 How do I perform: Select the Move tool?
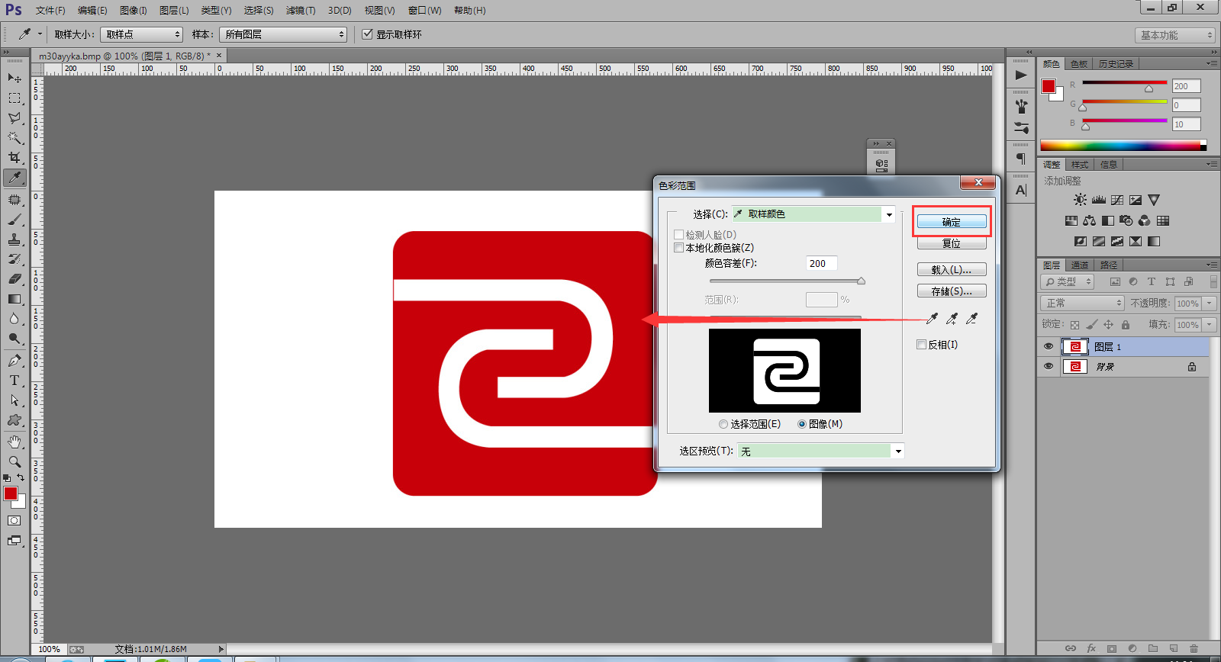point(14,78)
